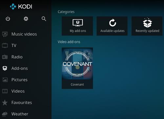Select Music videos menu entry
Image resolution: width=164 pixels, height=119 pixels.
24,34
